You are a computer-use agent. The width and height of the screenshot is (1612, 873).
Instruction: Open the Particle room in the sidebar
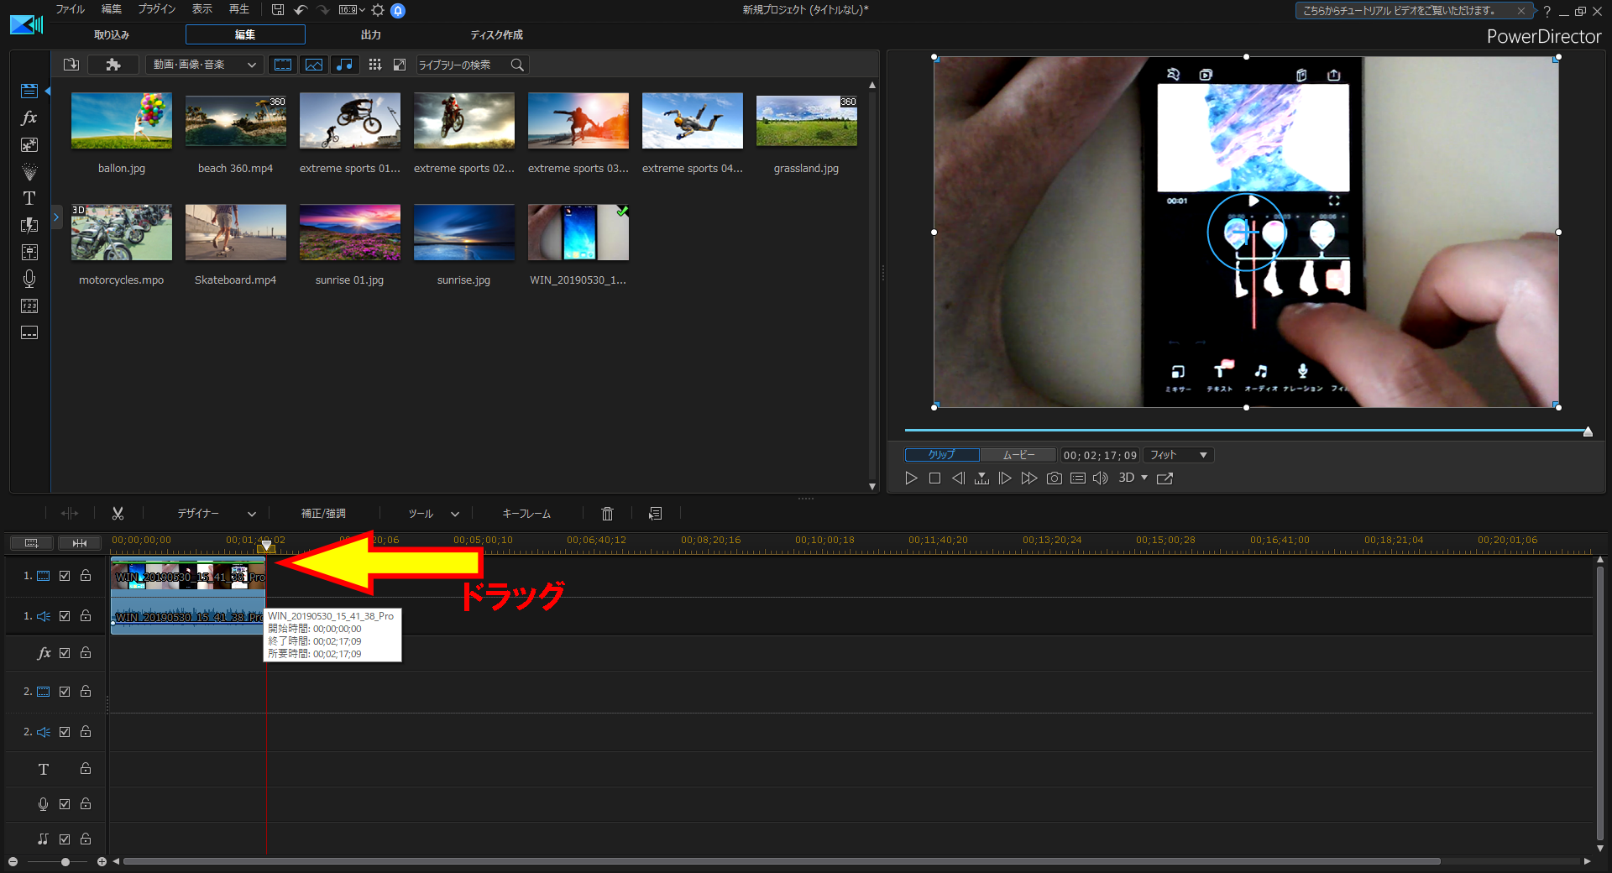point(29,172)
